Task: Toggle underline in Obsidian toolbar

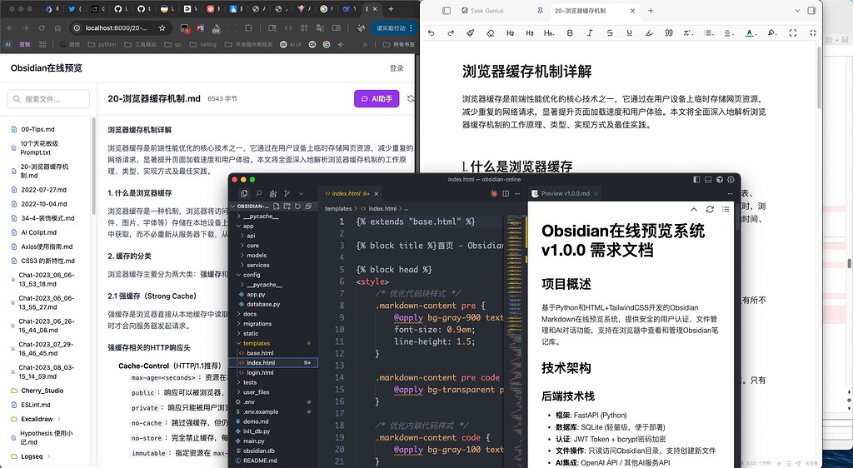Action: pos(630,33)
